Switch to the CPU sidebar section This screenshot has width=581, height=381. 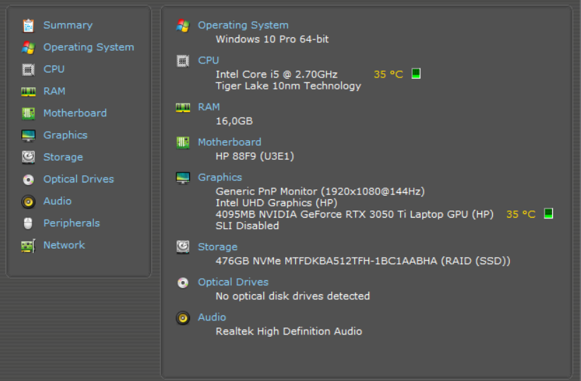tap(54, 69)
